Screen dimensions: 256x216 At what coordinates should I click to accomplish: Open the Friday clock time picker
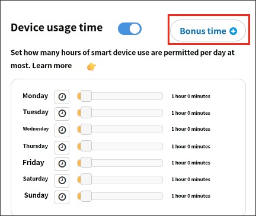point(62,164)
